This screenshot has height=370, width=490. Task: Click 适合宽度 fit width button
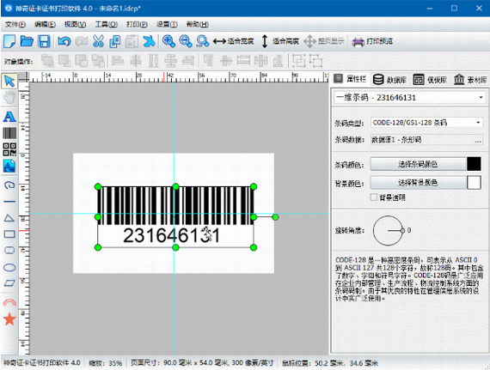coord(233,41)
